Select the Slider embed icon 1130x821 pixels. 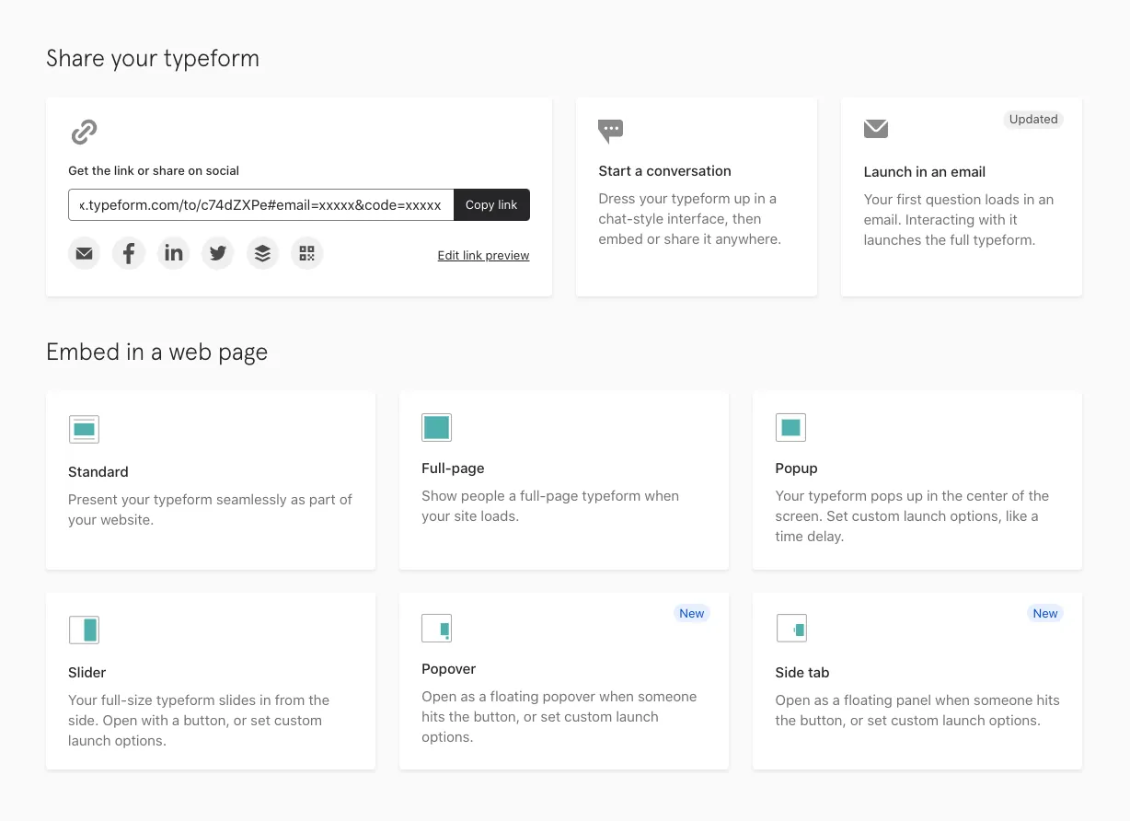point(84,630)
